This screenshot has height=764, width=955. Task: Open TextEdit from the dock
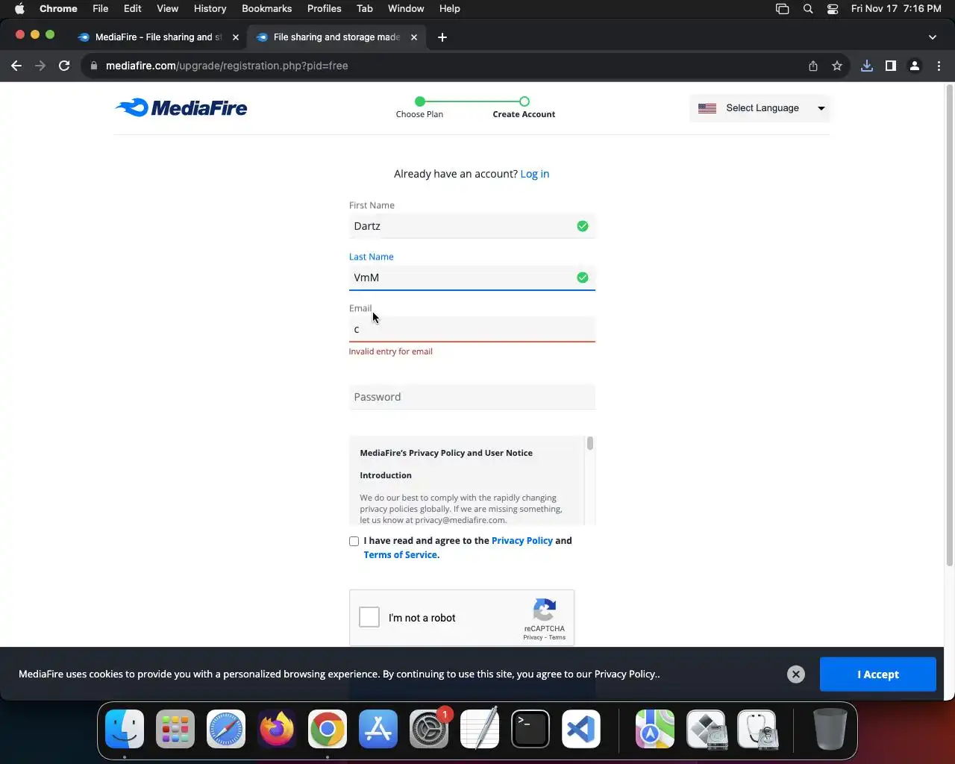click(x=480, y=729)
